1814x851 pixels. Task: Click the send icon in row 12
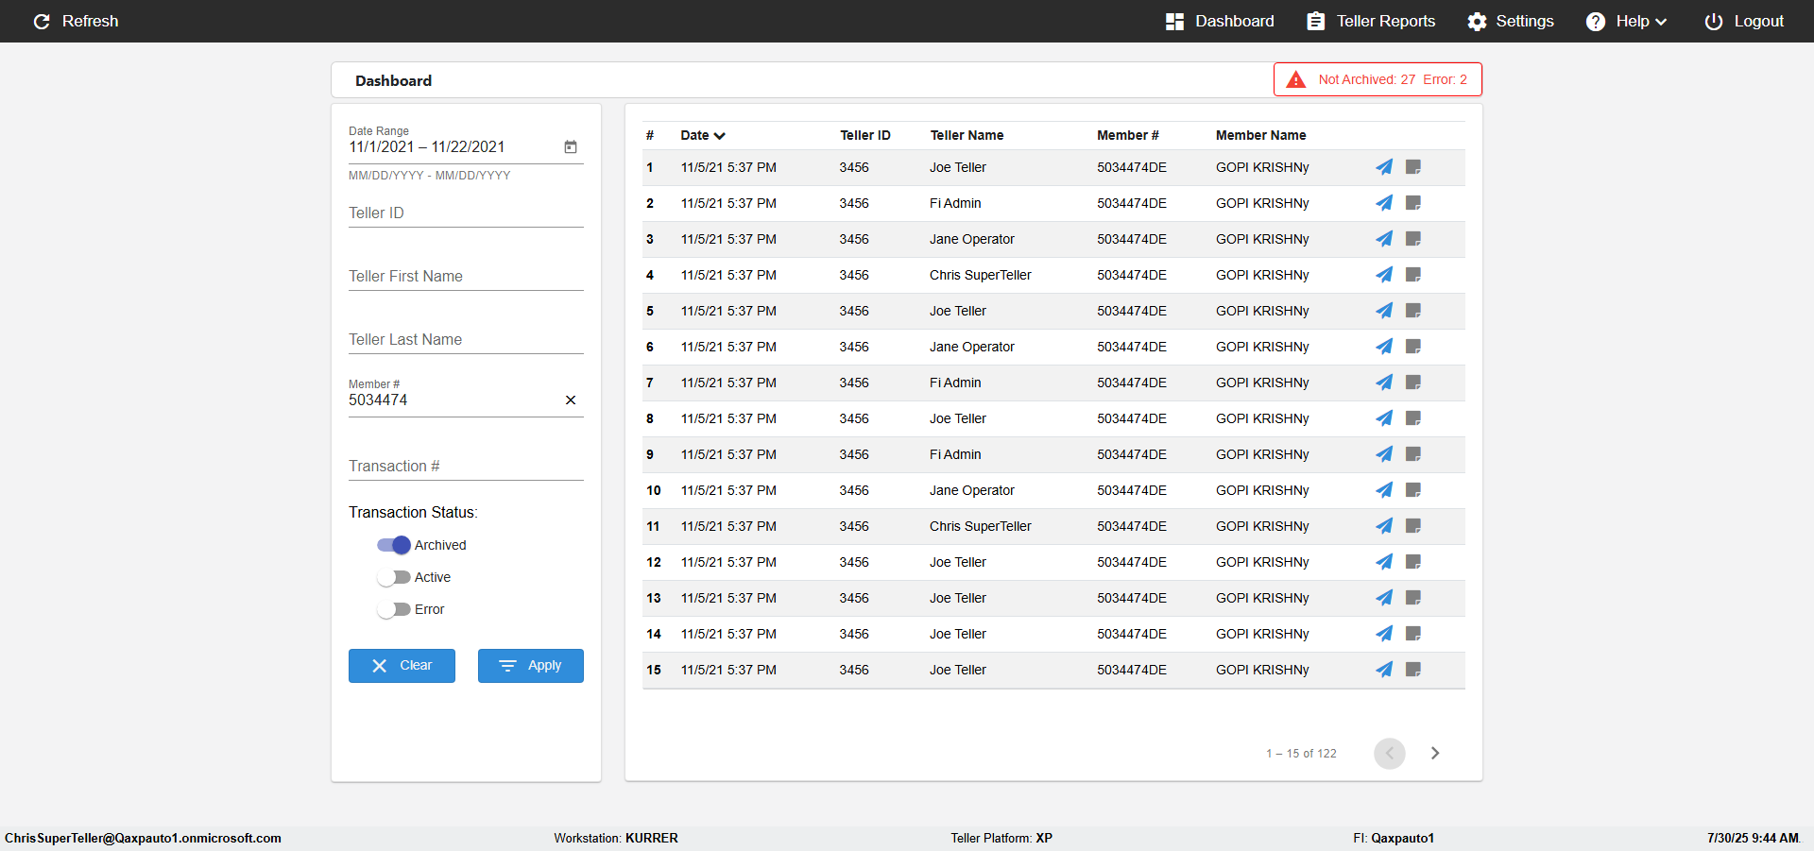click(x=1384, y=562)
